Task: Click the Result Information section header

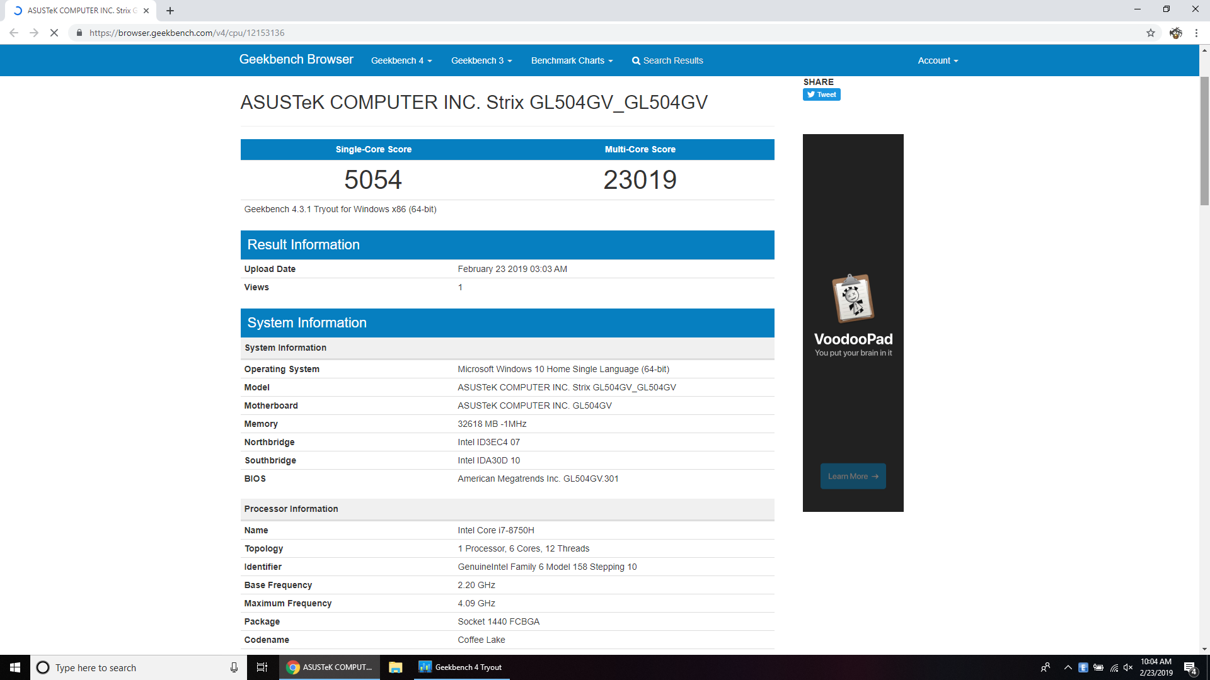Action: [x=507, y=245]
